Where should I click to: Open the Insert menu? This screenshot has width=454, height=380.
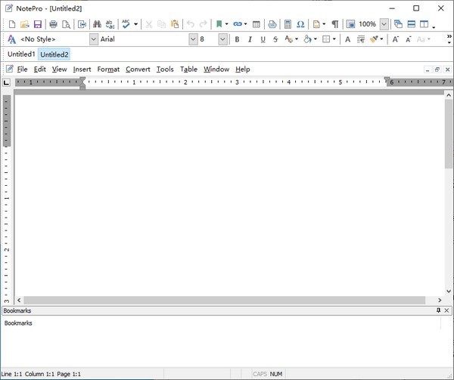(x=82, y=70)
